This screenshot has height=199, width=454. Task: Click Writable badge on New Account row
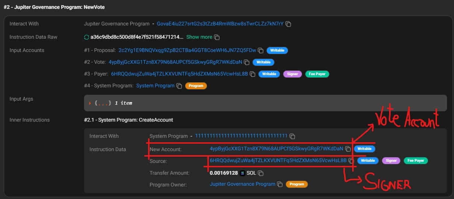click(x=364, y=149)
